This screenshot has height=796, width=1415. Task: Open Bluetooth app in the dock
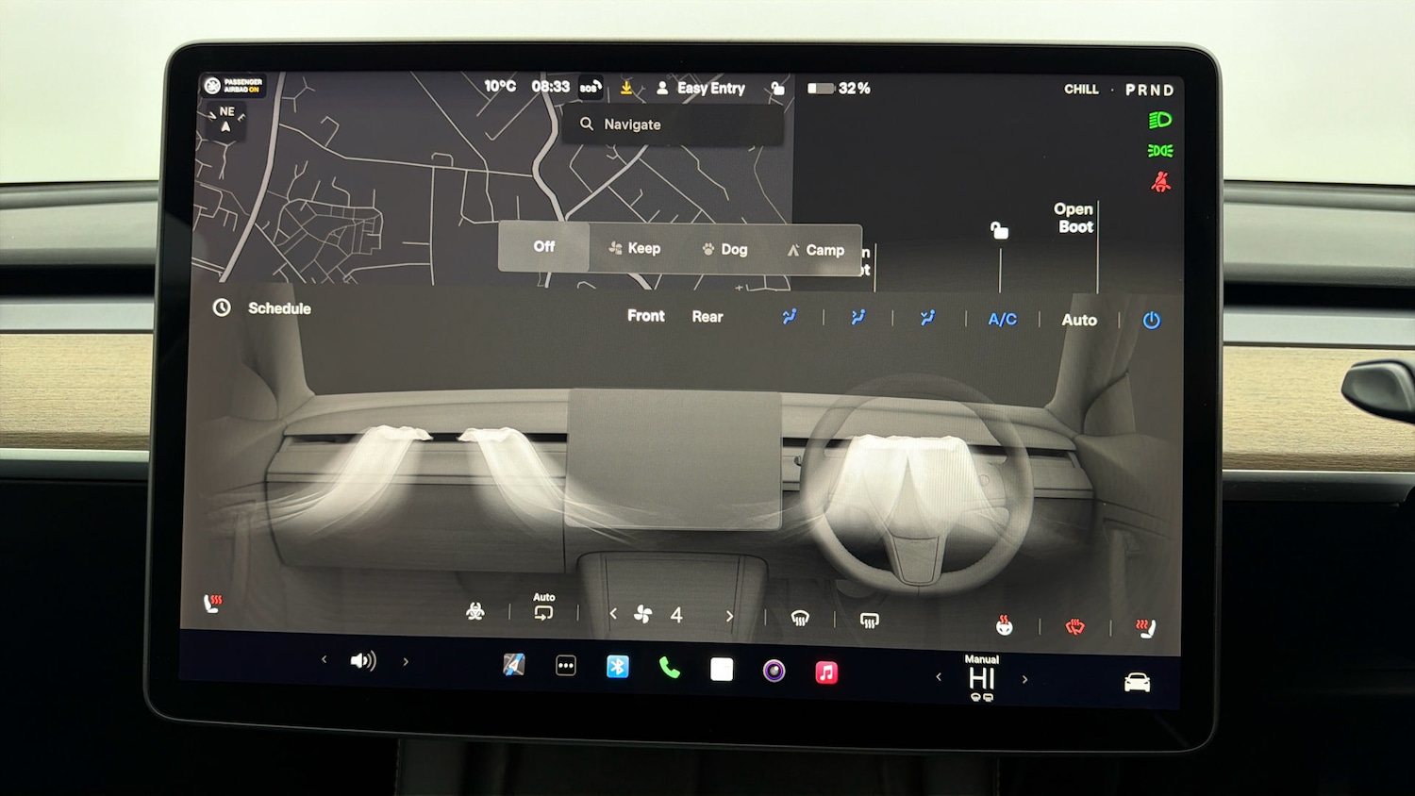click(x=617, y=668)
